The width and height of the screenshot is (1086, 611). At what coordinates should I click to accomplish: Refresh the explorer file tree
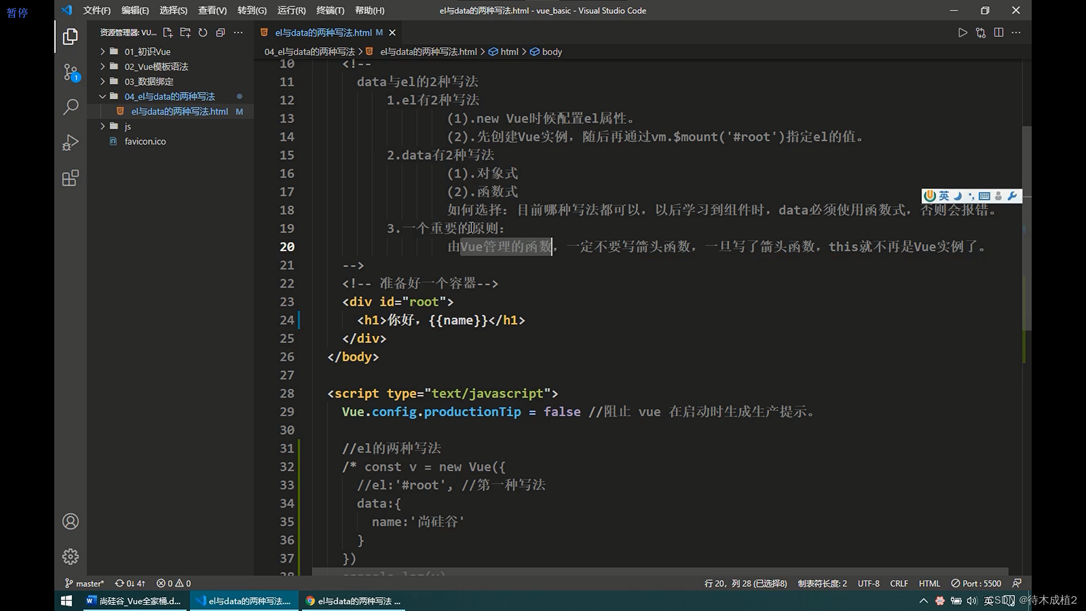pos(202,33)
